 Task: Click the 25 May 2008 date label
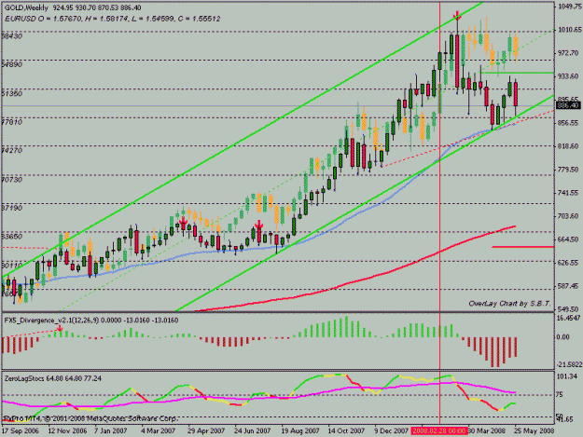534,430
